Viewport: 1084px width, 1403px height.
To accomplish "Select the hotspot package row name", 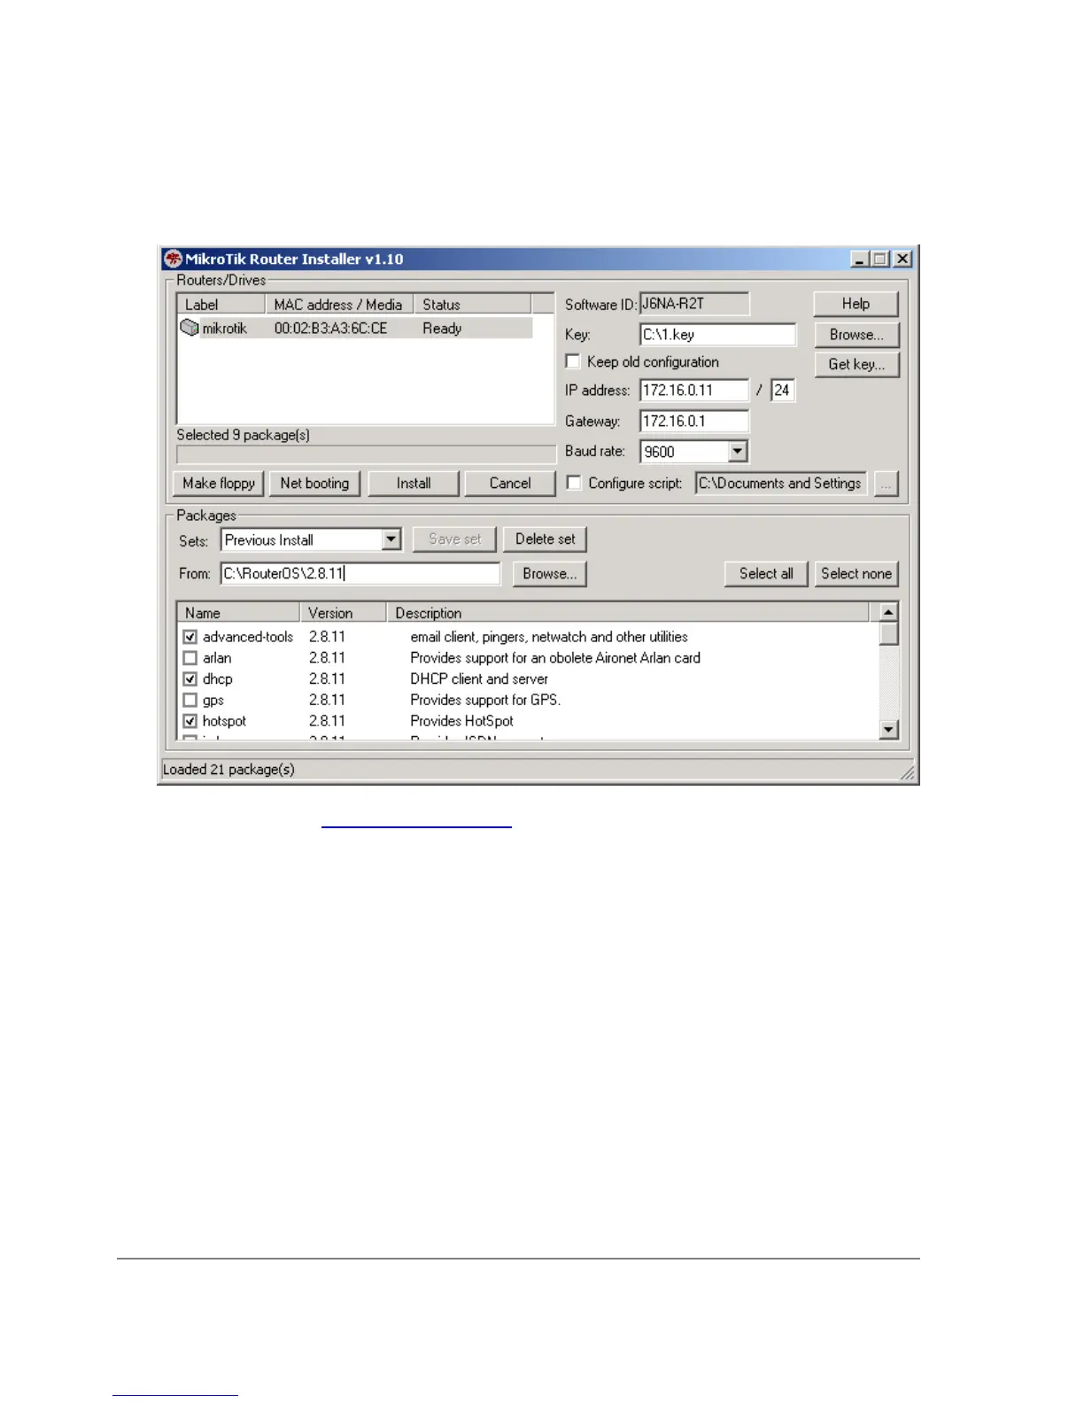I will coord(224,722).
